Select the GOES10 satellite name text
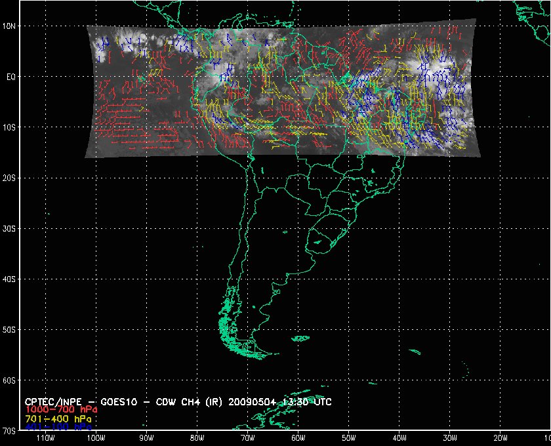This screenshot has height=446, width=551. [119, 402]
